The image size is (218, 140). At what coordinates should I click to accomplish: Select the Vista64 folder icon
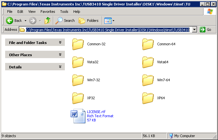148,62
